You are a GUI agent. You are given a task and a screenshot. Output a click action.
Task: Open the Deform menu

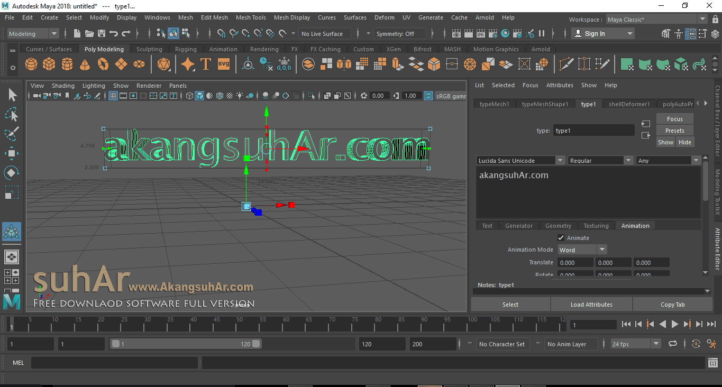pyautogui.click(x=385, y=17)
